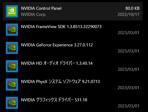Viewport: 148px width, 112px height.
Task: Click the NVIDIA PhysX システム ソフトウェア icon
Action: pyautogui.click(x=12, y=85)
